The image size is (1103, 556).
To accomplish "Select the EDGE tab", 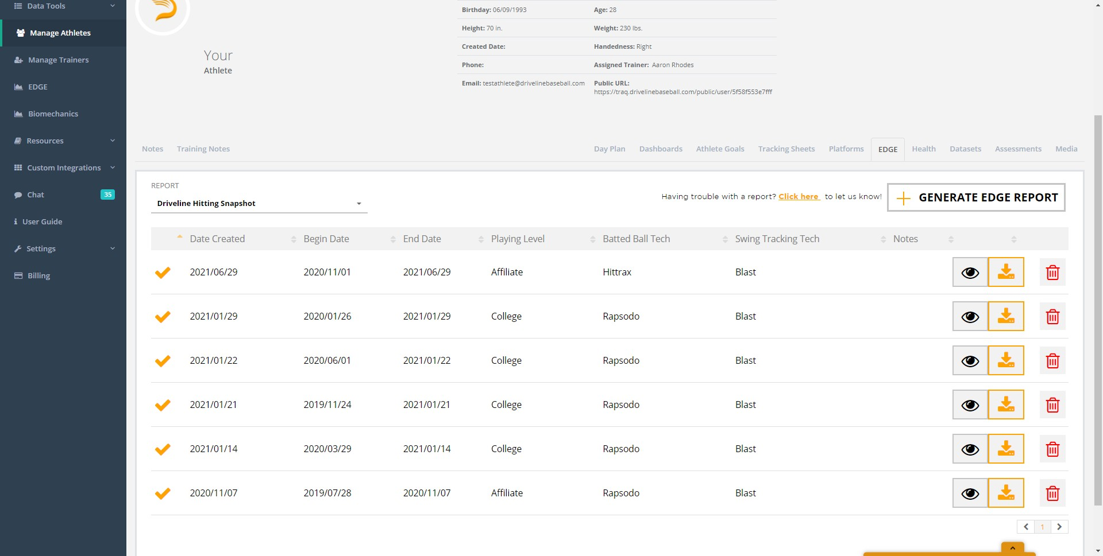I will coord(888,149).
